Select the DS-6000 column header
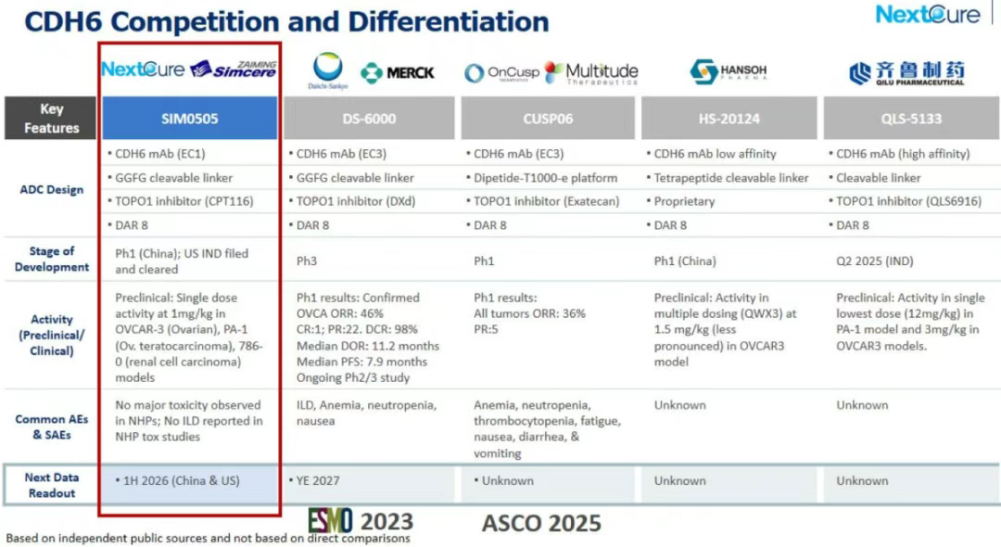Image resolution: width=1001 pixels, height=547 pixels. 370,119
